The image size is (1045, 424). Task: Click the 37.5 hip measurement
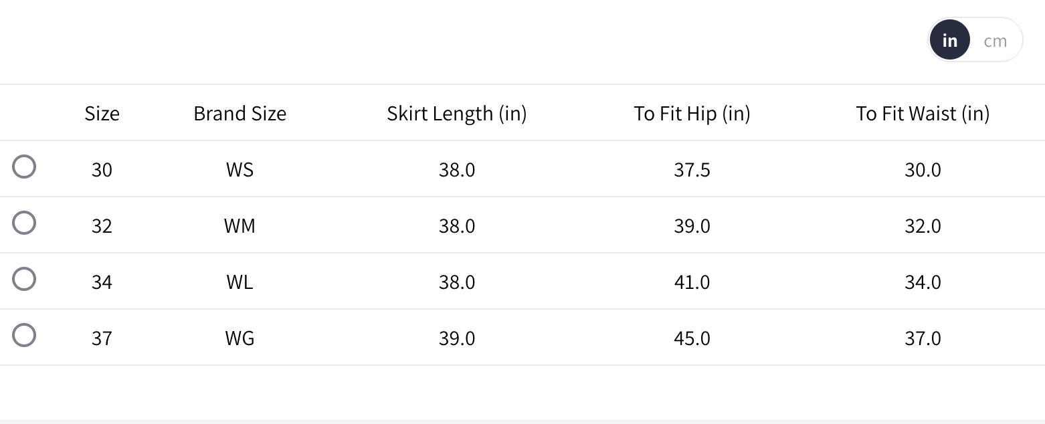click(692, 170)
